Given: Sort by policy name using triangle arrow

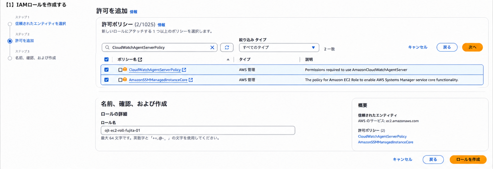Looking at the screenshot, I should 228,60.
